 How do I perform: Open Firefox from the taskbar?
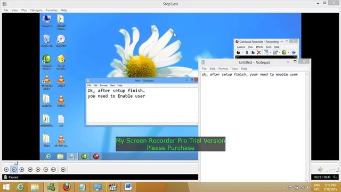coord(67,187)
